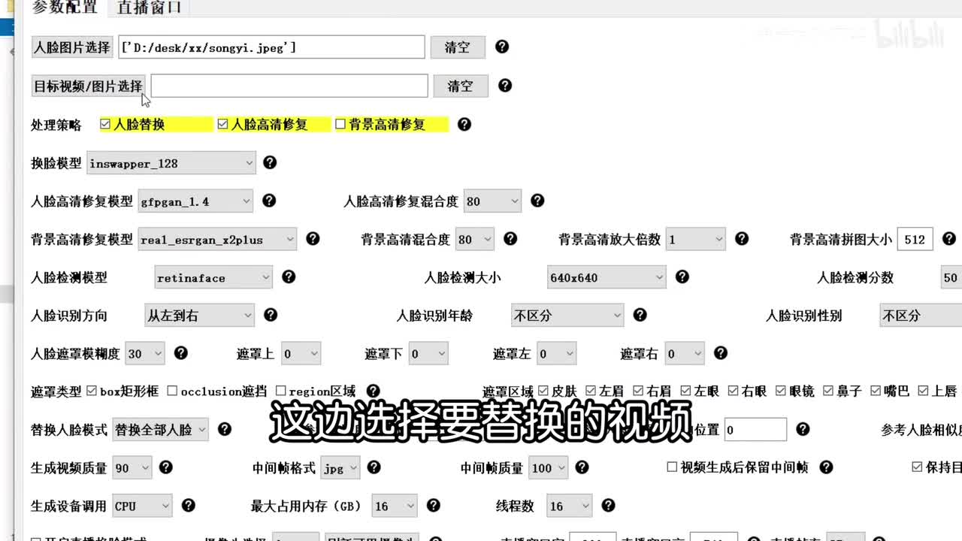Click help icon after 人脸识别方向 dropdown

[271, 315]
